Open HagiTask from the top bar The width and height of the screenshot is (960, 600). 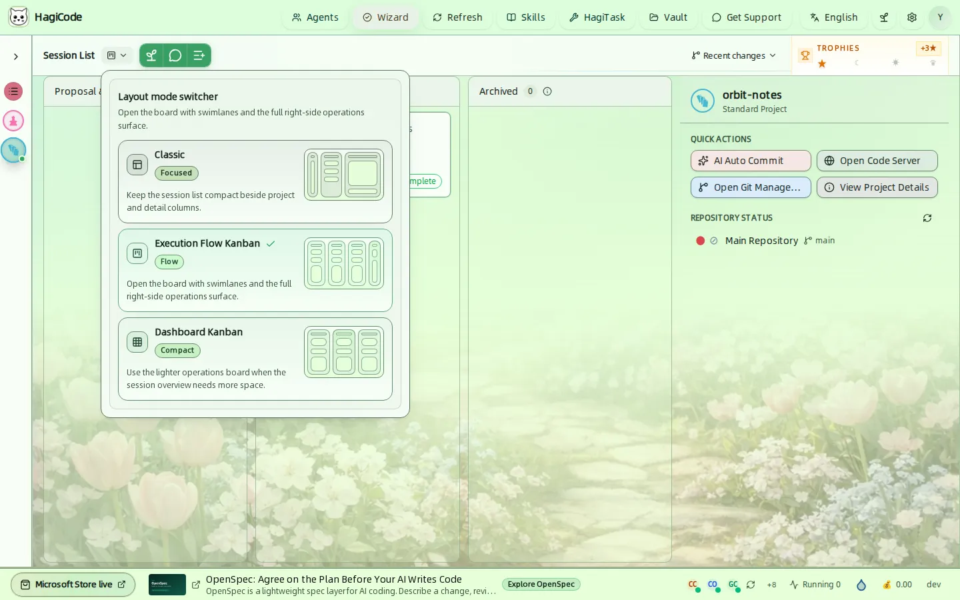(597, 17)
